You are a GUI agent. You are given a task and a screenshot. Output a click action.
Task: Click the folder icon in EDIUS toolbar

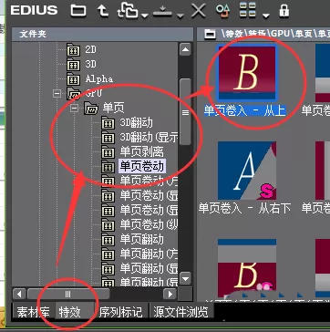point(78,11)
